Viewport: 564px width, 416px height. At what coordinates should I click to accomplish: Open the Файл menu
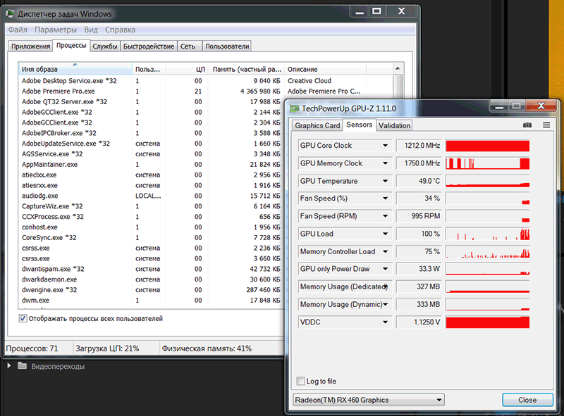click(x=18, y=30)
